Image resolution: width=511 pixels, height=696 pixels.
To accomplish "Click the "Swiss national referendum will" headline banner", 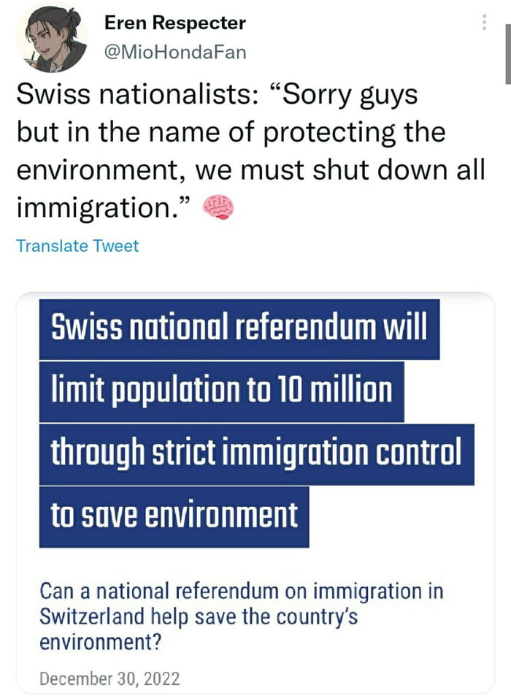I will 239,329.
